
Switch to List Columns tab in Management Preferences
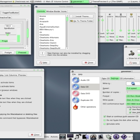coord(11,75)
